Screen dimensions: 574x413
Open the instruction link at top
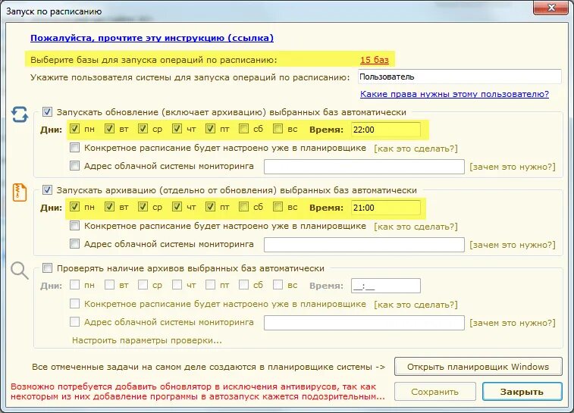(x=152, y=38)
